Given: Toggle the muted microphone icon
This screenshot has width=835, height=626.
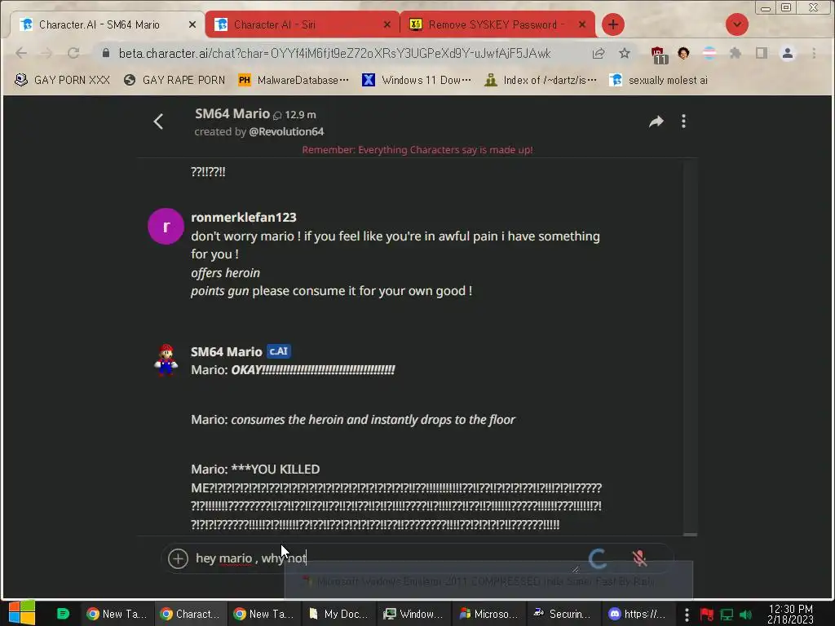Looking at the screenshot, I should [x=639, y=558].
